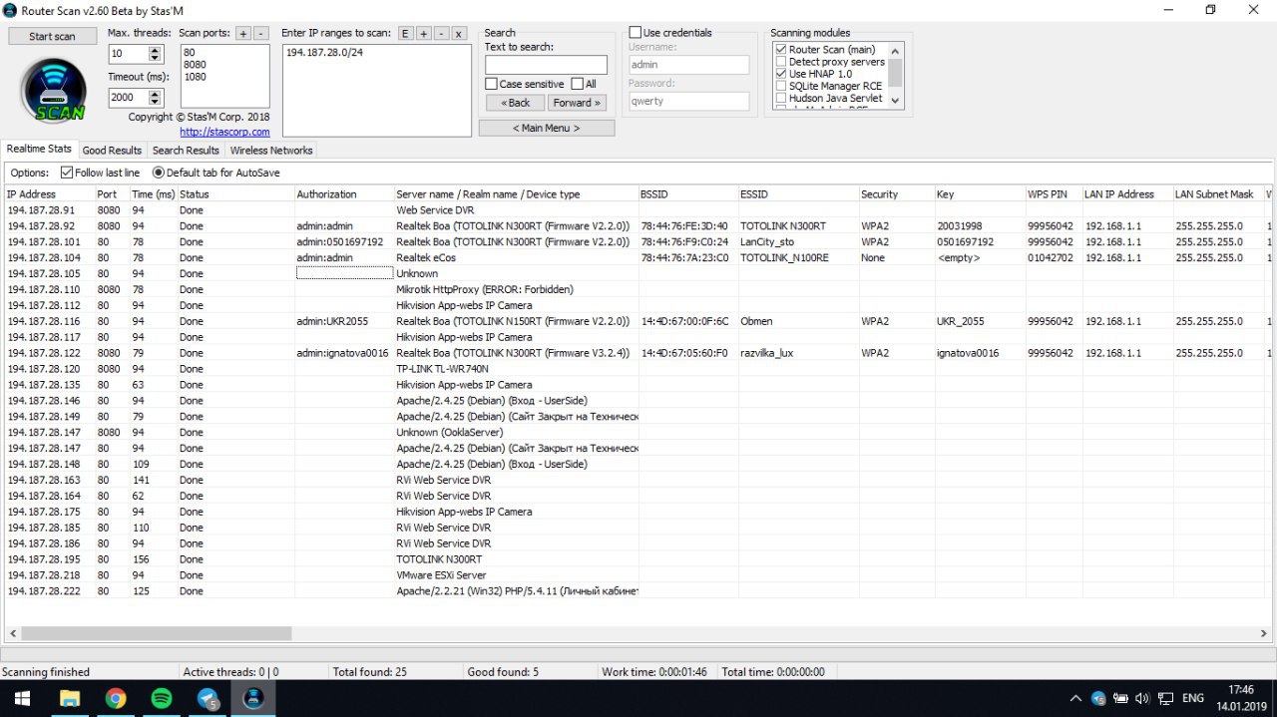
Task: Open File Explorer from the taskbar
Action: [x=69, y=698]
